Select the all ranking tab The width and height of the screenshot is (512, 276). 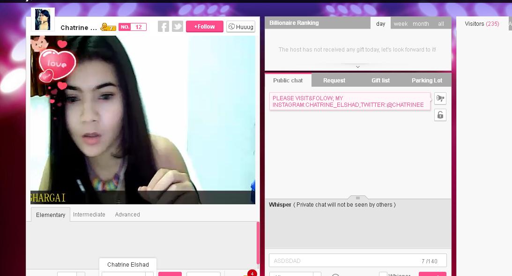tap(441, 24)
